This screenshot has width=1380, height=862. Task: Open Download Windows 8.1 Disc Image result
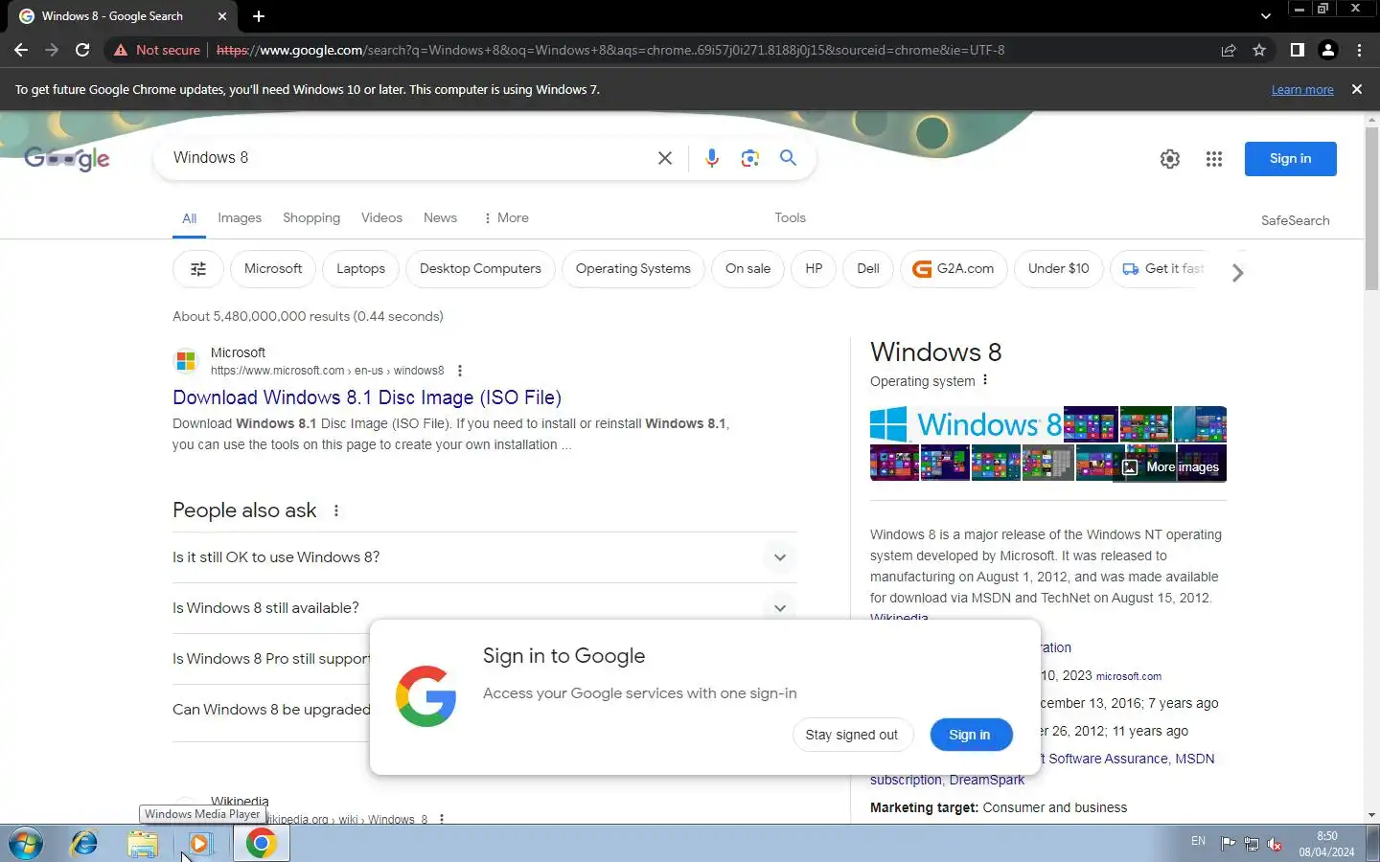pyautogui.click(x=367, y=397)
